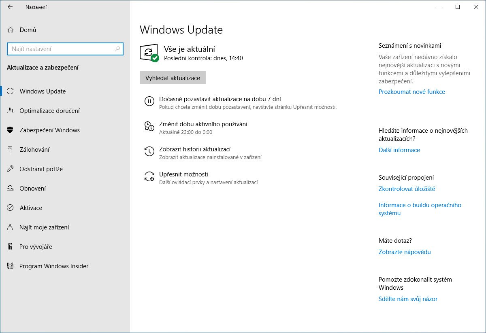Viewport: 486px width, 333px height.
Task: Click the pause icon for pozastavit aktualizace
Action: click(x=149, y=102)
